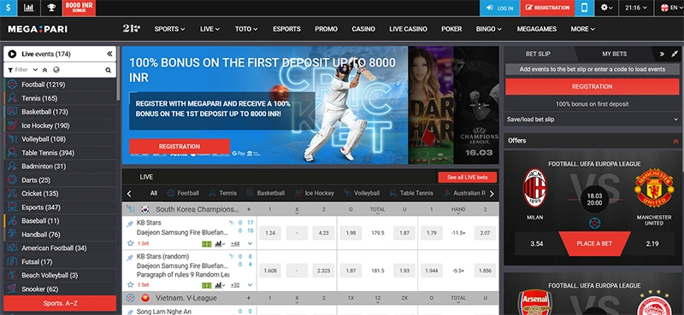Open the sidebar Filter dropdown

pyautogui.click(x=23, y=70)
